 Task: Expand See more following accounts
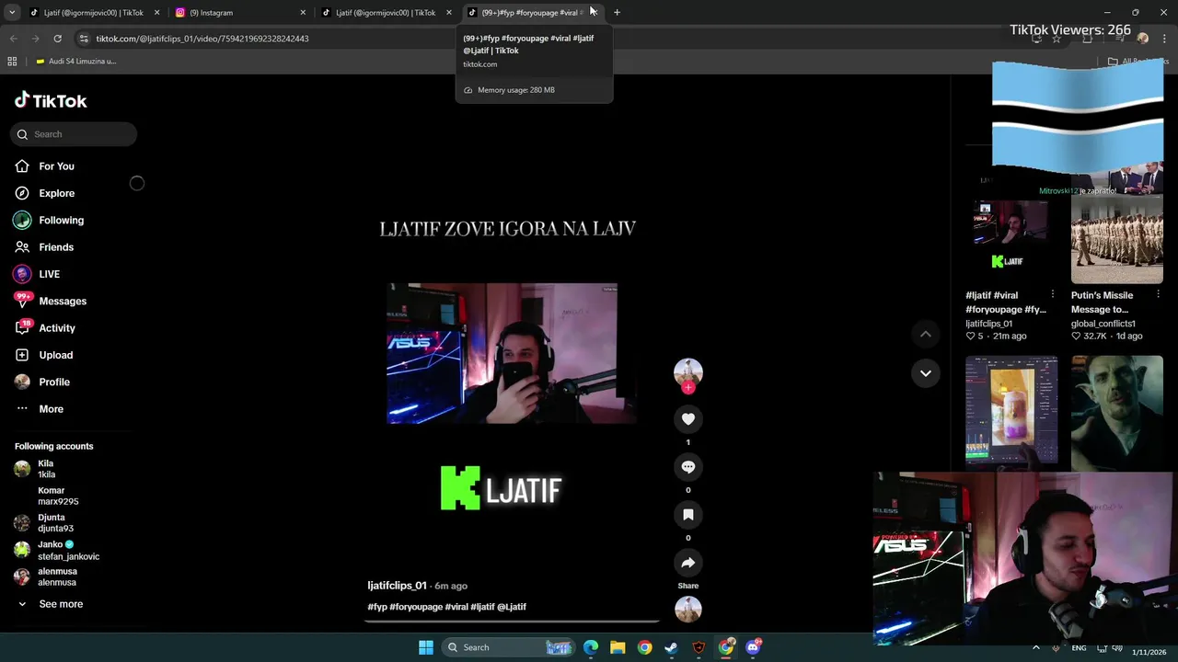(x=61, y=604)
